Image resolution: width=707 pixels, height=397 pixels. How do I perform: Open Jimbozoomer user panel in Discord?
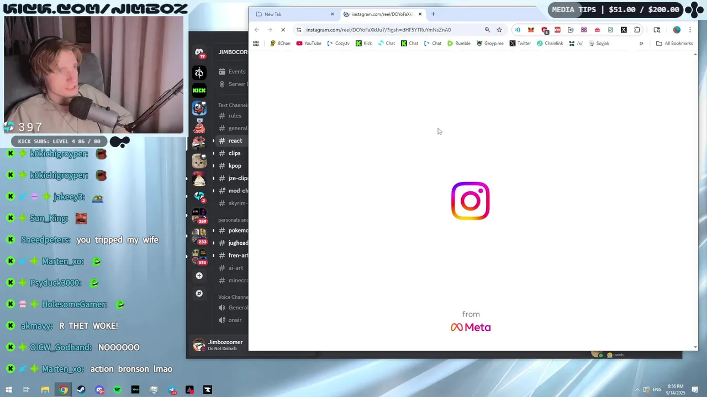pos(218,345)
